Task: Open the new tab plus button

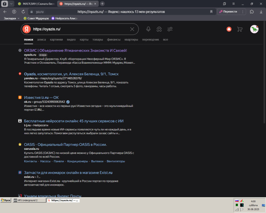Action: coord(102,4)
